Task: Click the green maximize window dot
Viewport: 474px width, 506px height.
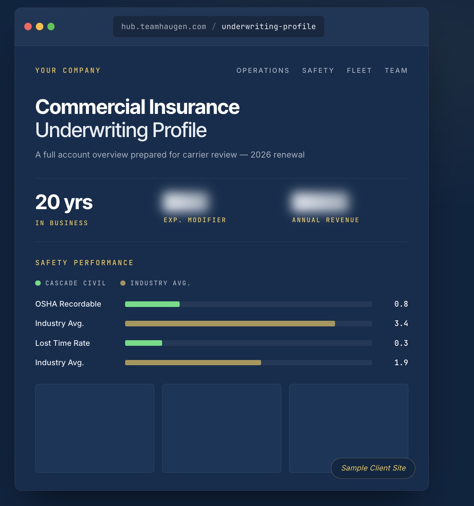Action: point(51,27)
